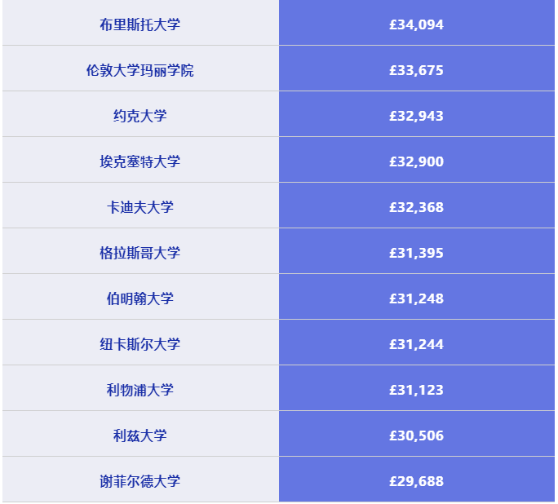Click the 卡迪夫大学 name cell
The image size is (558, 504).
tap(140, 207)
